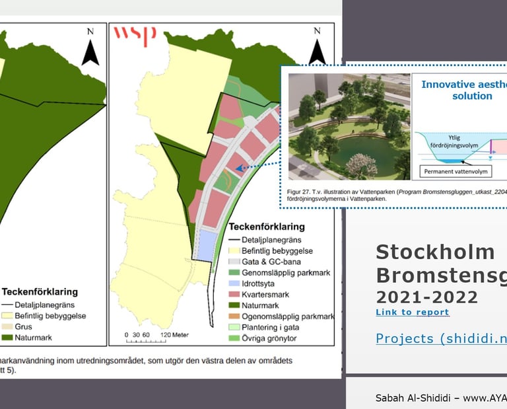Image resolution: width=507 pixels, height=409 pixels.
Task: Click the 'Kvartersmark' legend label
Action: point(265,295)
